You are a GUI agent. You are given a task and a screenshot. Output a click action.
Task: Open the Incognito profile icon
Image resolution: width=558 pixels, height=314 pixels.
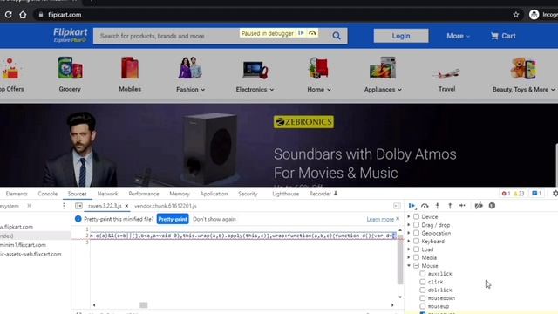534,15
